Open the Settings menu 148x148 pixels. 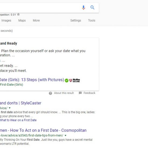pyautogui.click(x=76, y=20)
